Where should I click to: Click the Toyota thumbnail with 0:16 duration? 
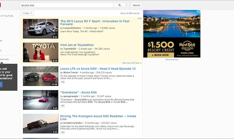tap(40, 52)
